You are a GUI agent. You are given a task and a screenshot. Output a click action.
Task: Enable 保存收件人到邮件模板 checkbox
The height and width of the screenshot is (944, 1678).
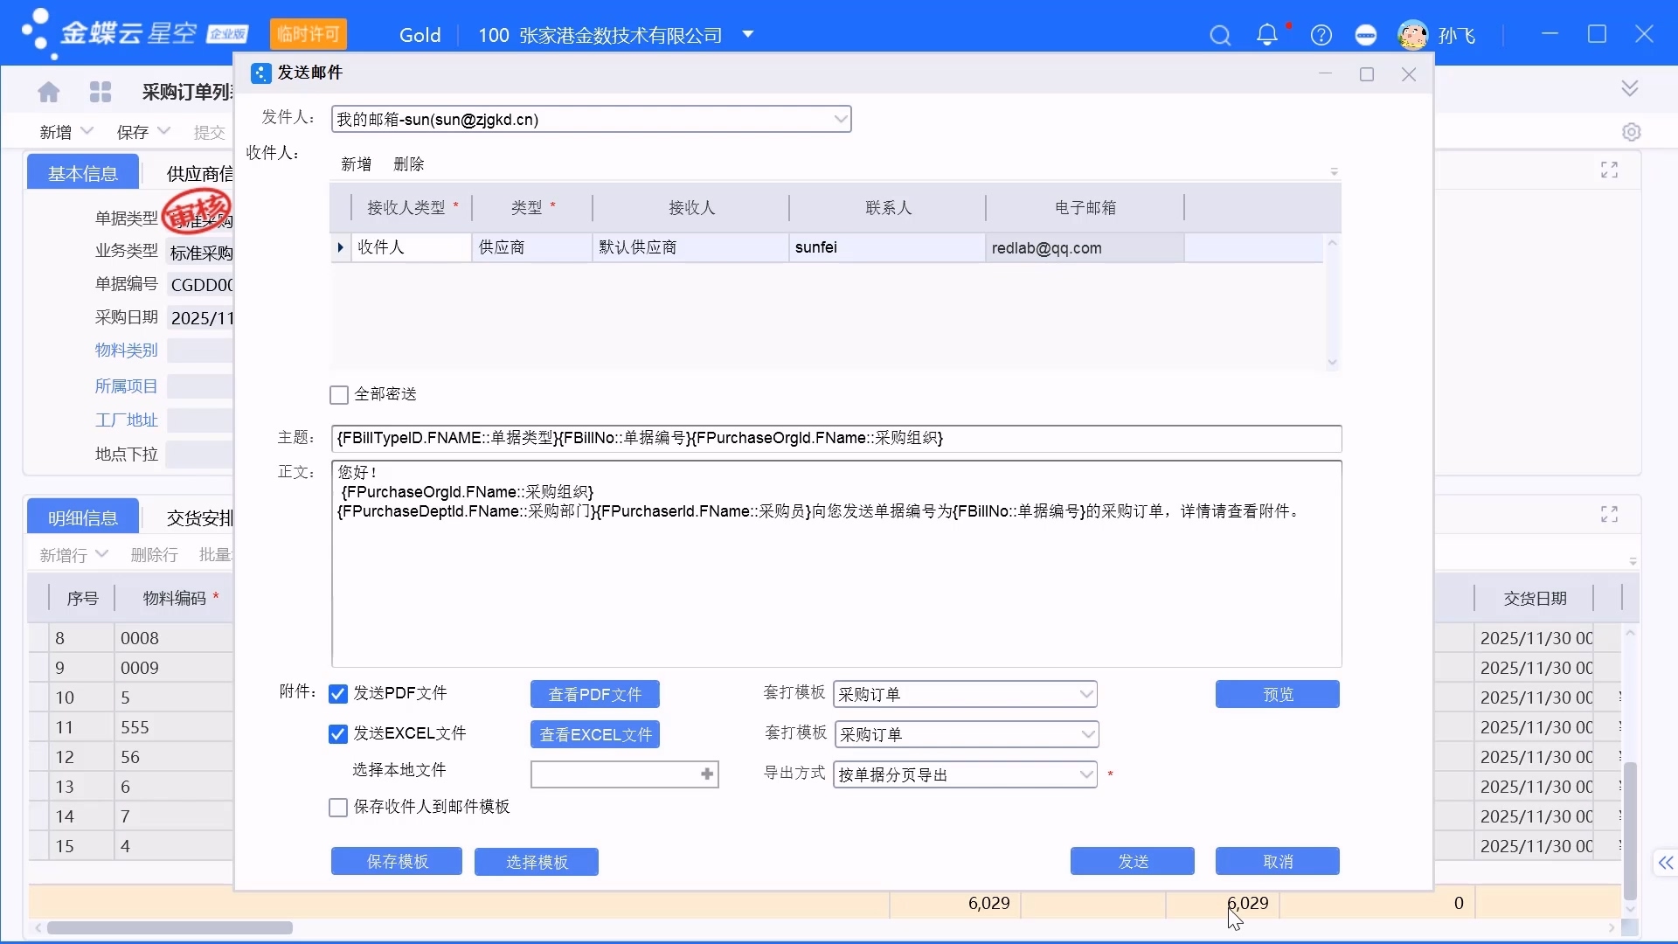(338, 808)
